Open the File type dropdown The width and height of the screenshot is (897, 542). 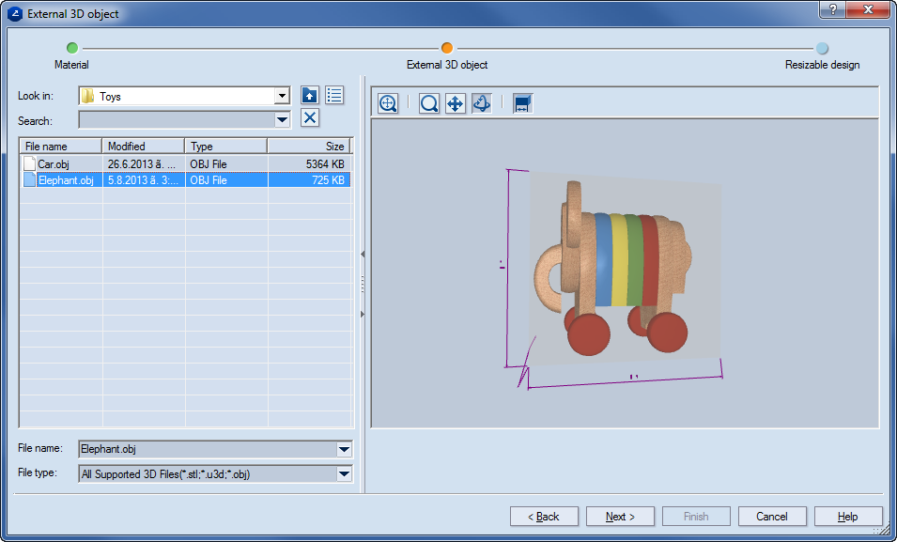[344, 474]
